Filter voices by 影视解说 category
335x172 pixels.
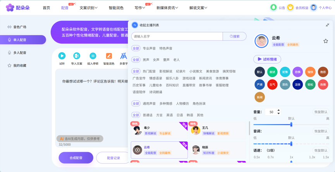(166, 71)
